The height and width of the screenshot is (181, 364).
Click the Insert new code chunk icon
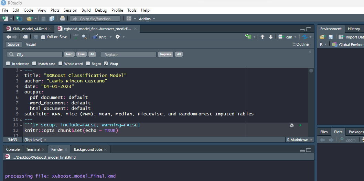[248, 36]
